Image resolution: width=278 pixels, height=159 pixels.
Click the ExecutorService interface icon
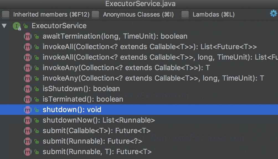tap(17, 26)
